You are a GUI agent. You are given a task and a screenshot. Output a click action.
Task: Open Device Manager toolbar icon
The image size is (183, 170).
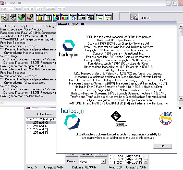click(48, 17)
